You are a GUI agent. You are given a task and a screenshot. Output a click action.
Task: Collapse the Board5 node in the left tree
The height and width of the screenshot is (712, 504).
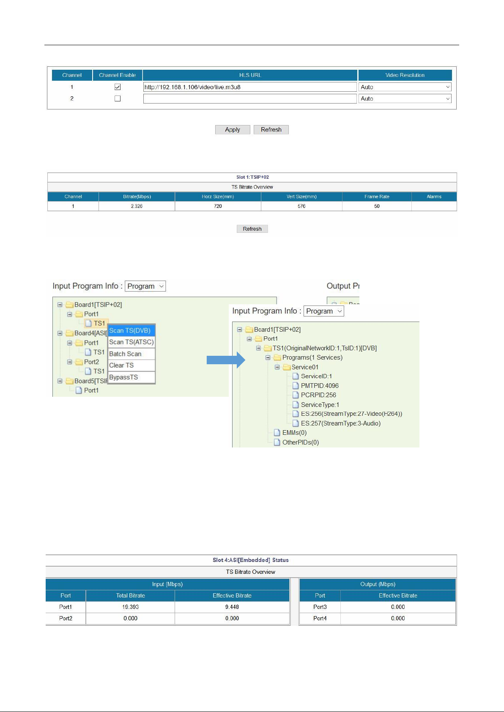60,381
